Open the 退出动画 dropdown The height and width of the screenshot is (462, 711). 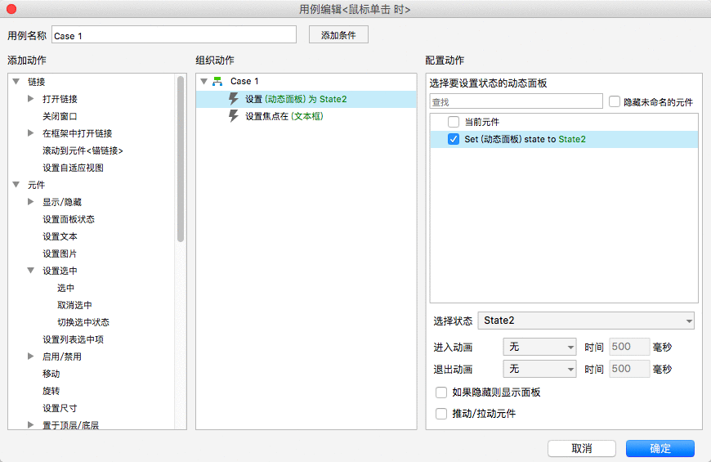(x=539, y=369)
